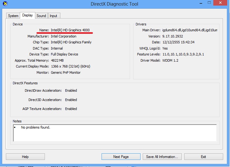Click manufacturer value 'Intel Corporation'
The width and height of the screenshot is (230, 167).
point(63,36)
